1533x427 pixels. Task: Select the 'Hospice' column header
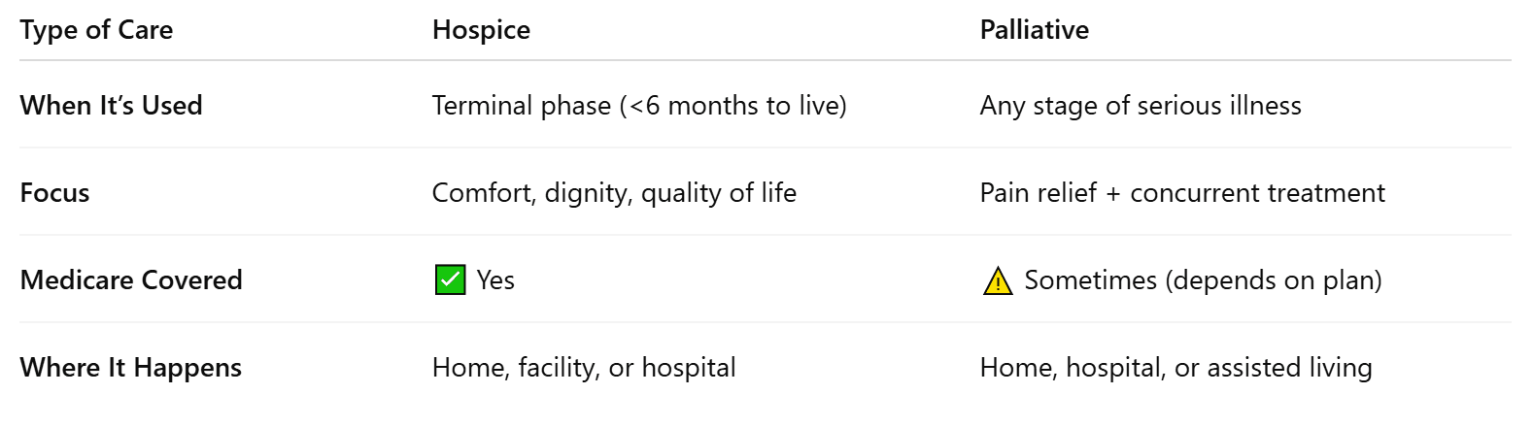(x=481, y=30)
